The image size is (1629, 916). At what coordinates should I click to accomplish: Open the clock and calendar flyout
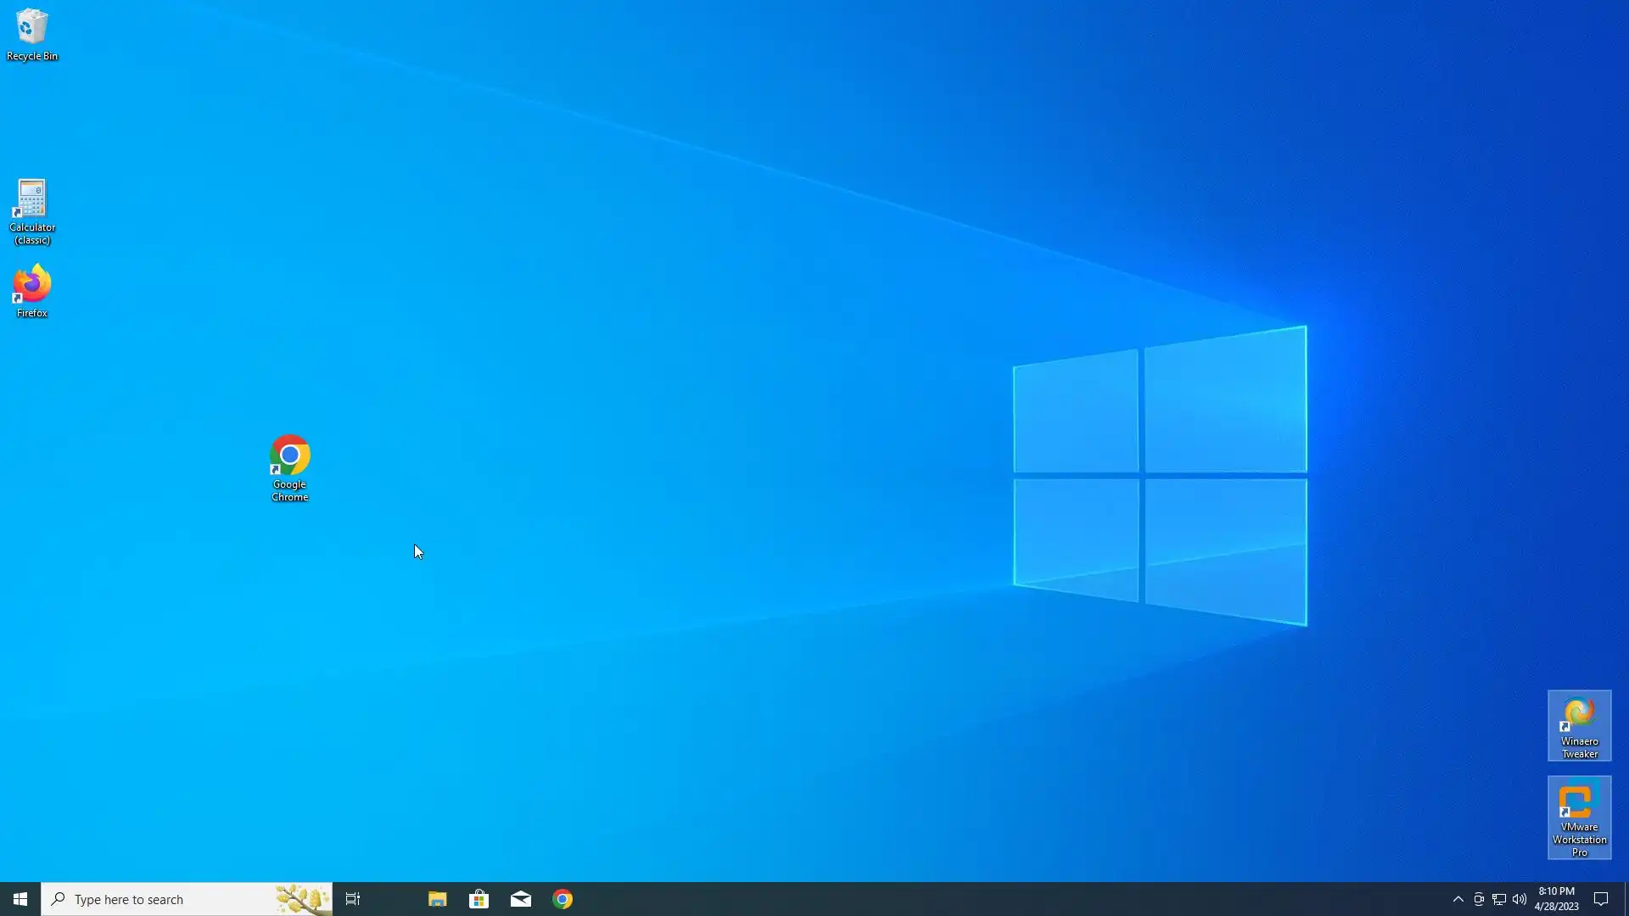click(x=1557, y=899)
